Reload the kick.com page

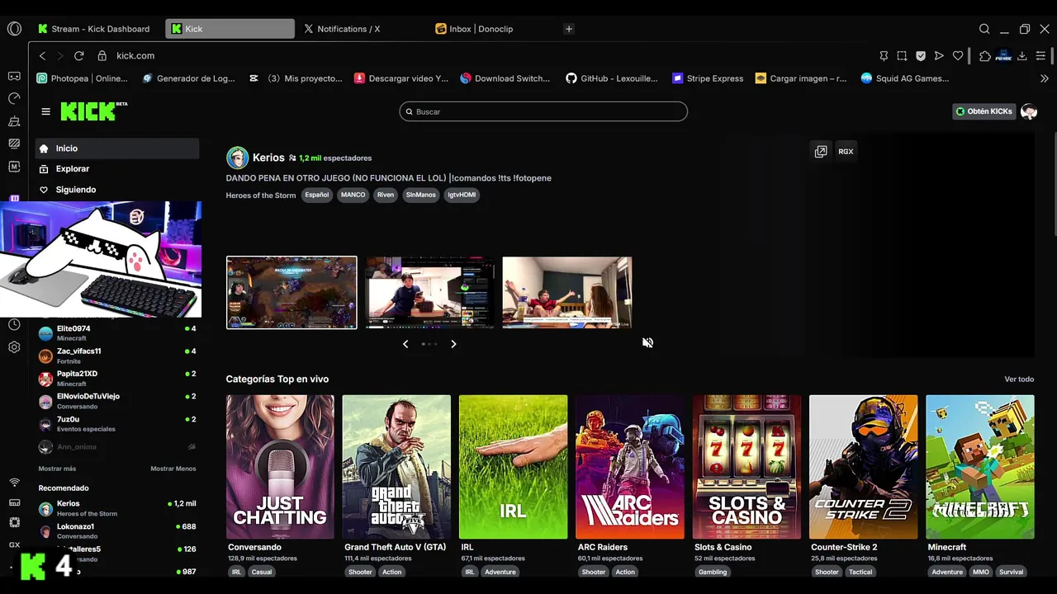coord(79,55)
